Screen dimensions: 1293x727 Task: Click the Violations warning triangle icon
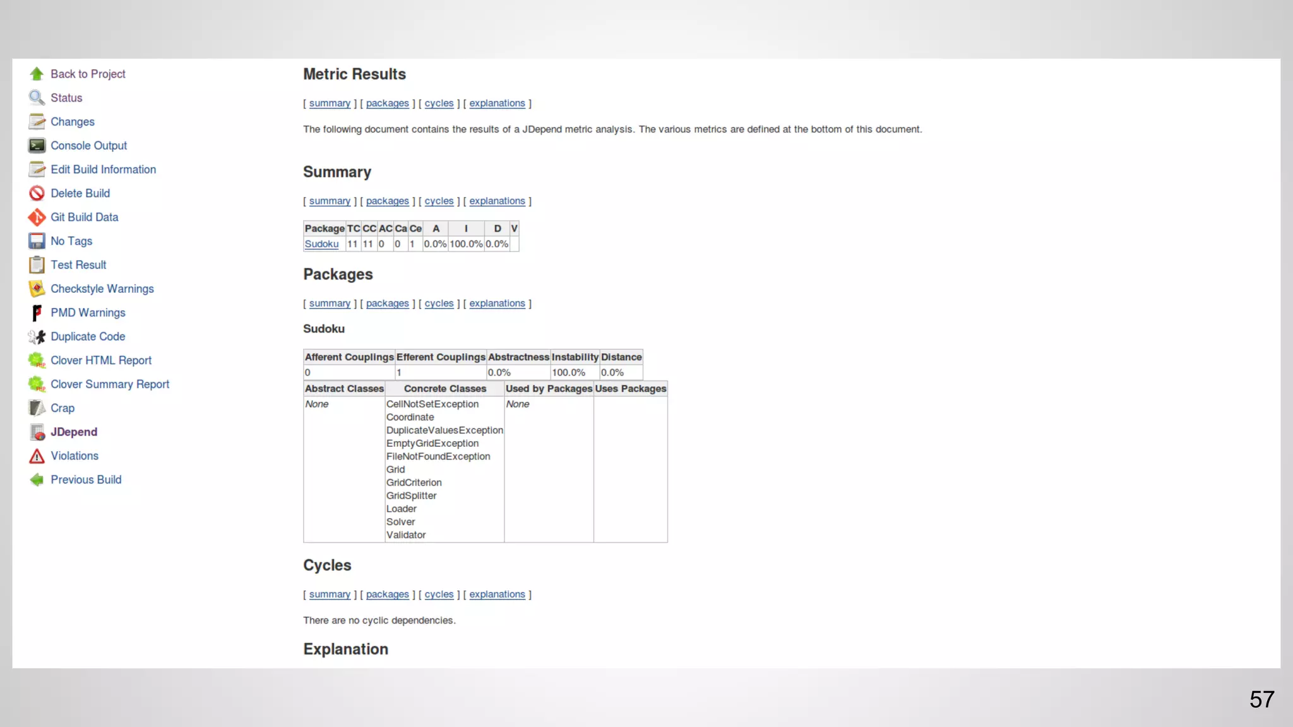point(37,456)
